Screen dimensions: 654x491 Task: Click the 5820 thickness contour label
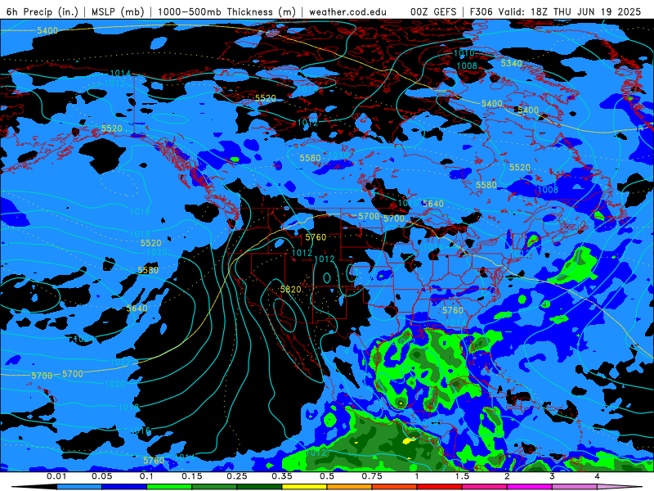coord(290,290)
